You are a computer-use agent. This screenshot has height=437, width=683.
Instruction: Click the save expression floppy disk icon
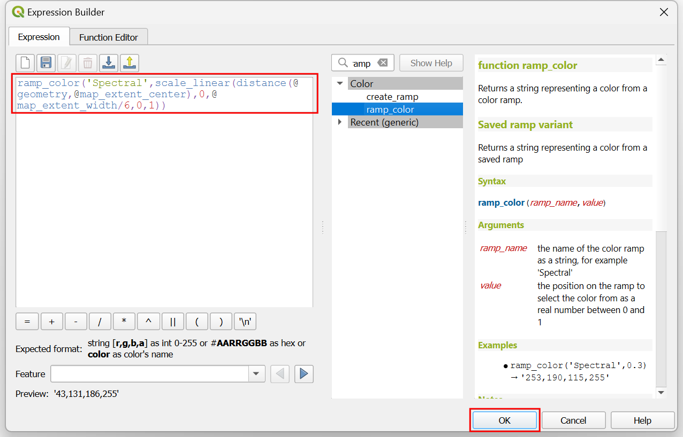pyautogui.click(x=45, y=63)
